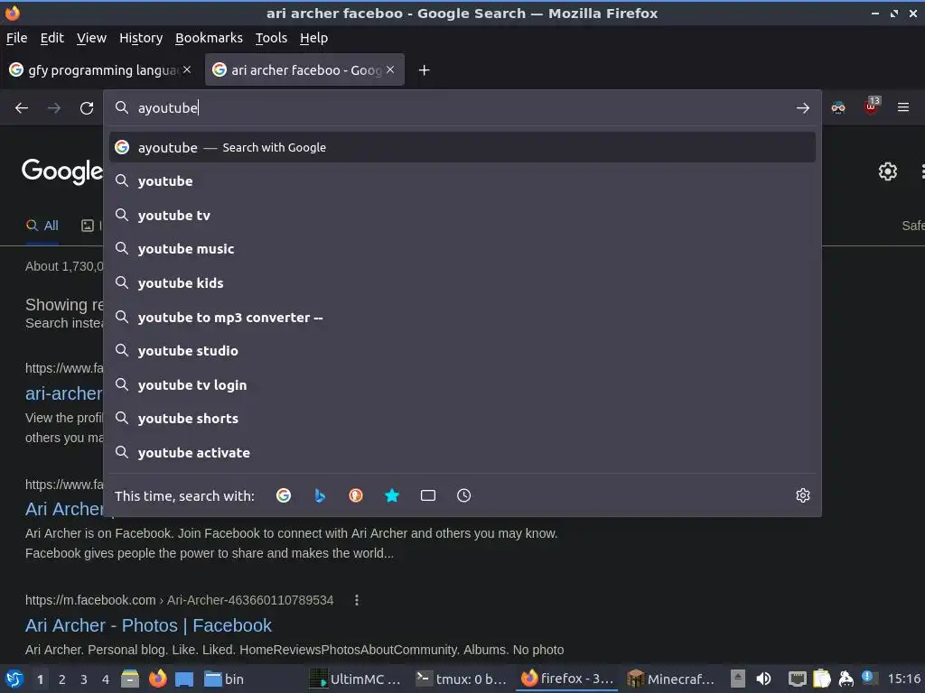Pick the 'youtube tv login' suggestion
The width and height of the screenshot is (925, 693).
(462, 384)
